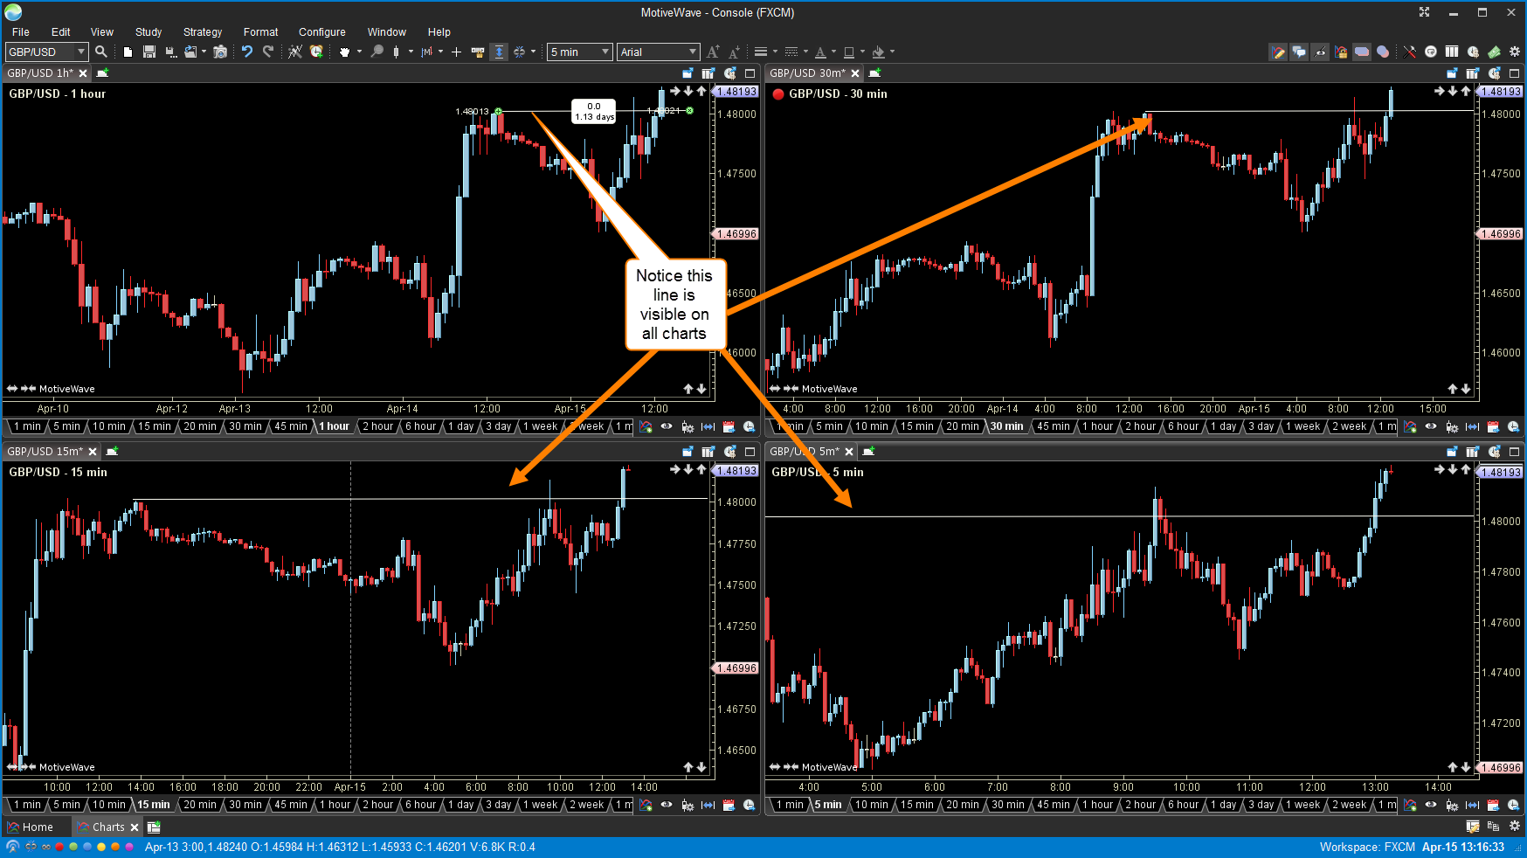Click the red record dot on 30 min chart
The image size is (1527, 858).
pyautogui.click(x=778, y=94)
